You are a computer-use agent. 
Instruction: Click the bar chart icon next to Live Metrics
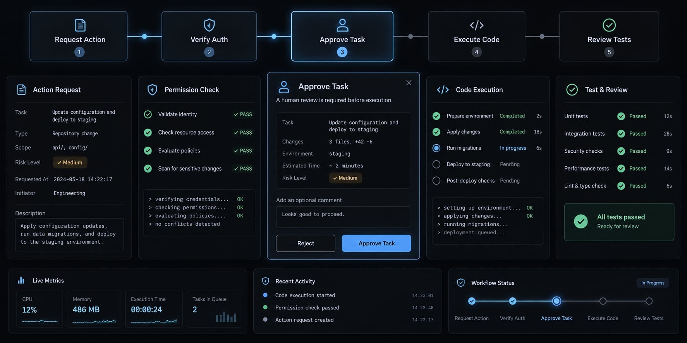21,280
